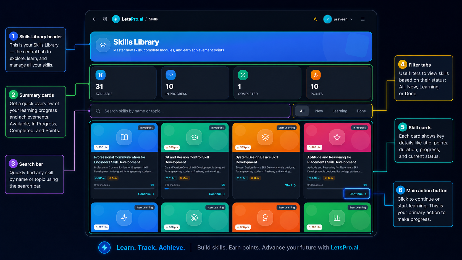Image resolution: width=462 pixels, height=260 pixels.
Task: Click the In Progress trend icon
Action: point(170,75)
